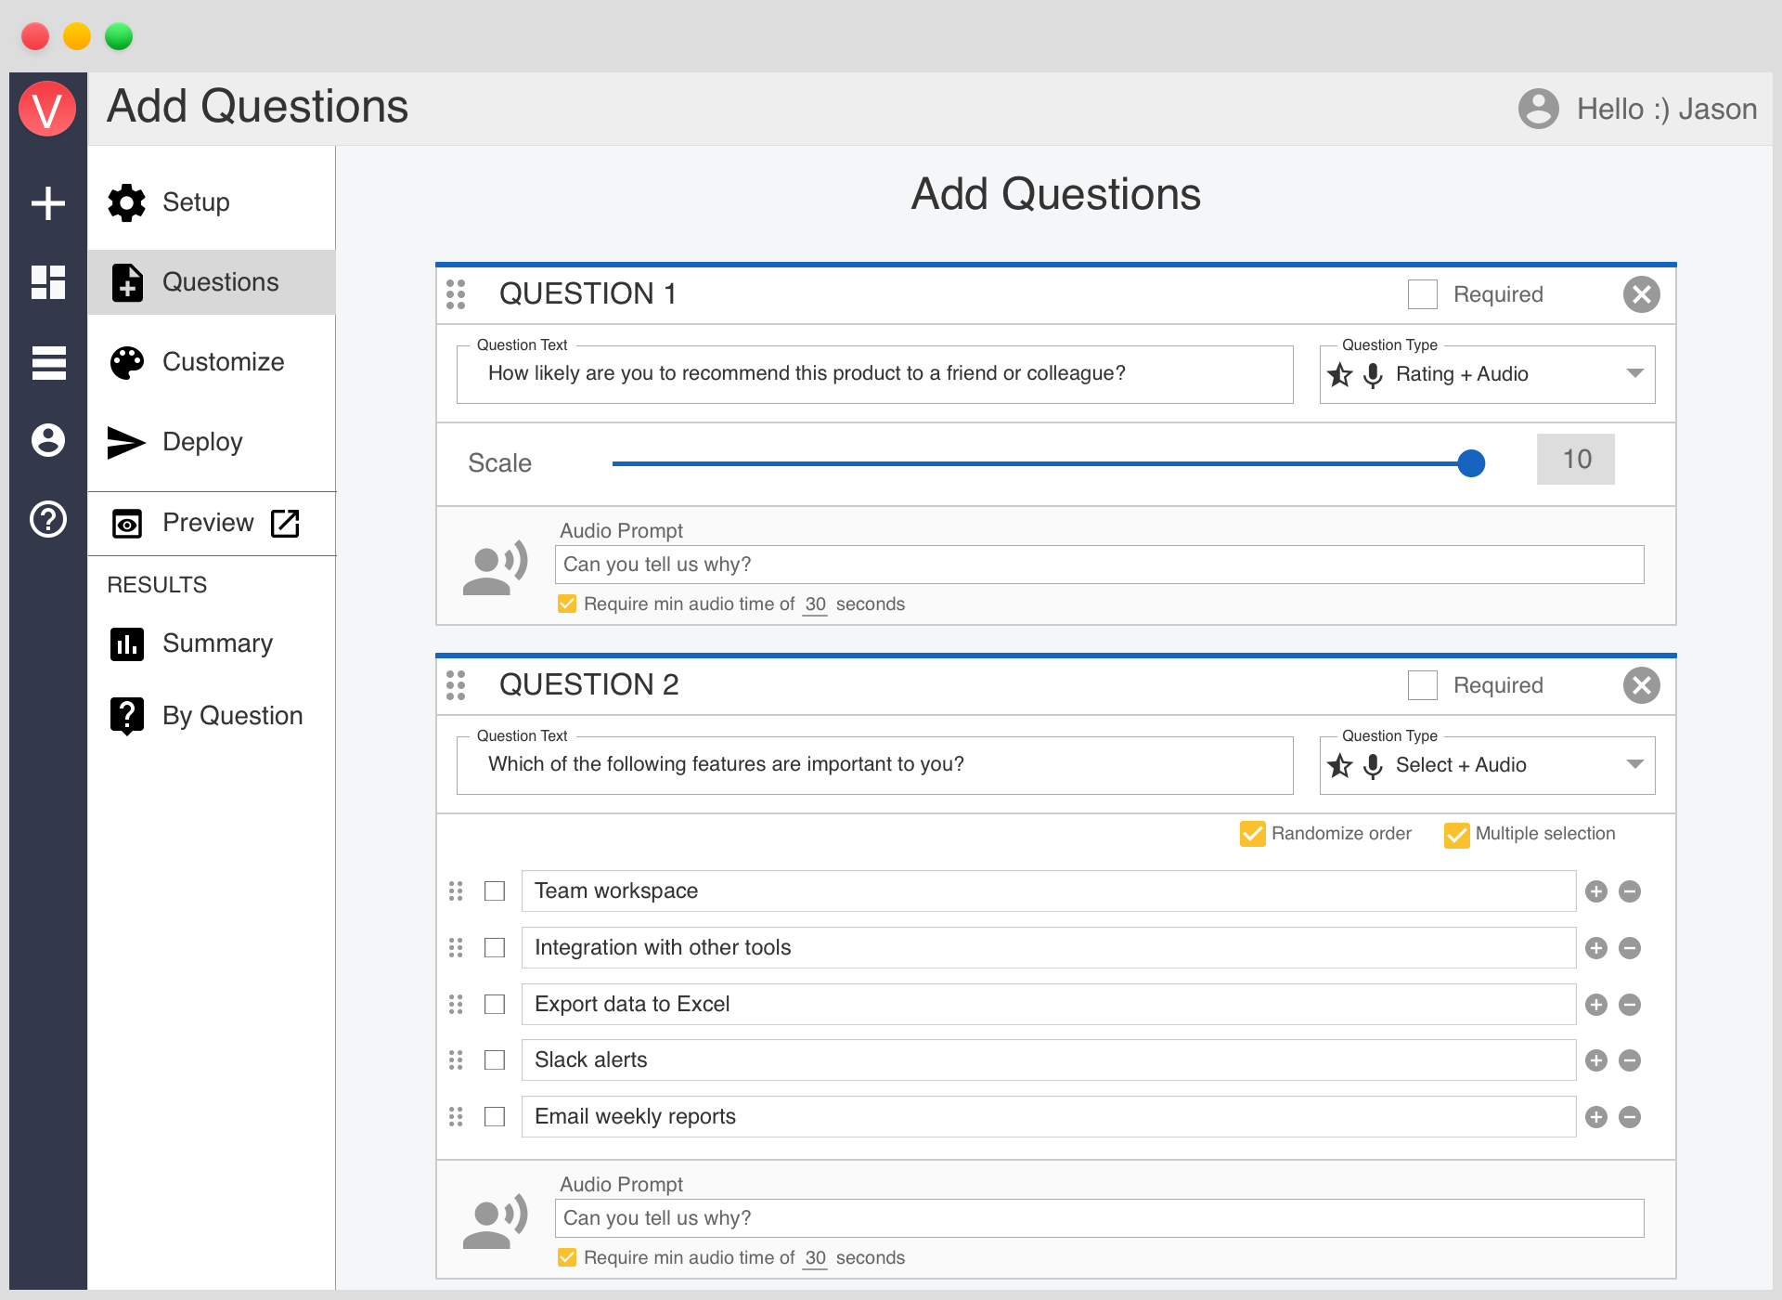Mark Question 1 as Required
The height and width of the screenshot is (1300, 1782).
(x=1422, y=294)
